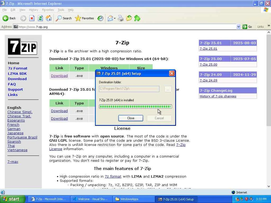Open the View menu
Viewport: 271px width, 203px height.
(22, 10)
